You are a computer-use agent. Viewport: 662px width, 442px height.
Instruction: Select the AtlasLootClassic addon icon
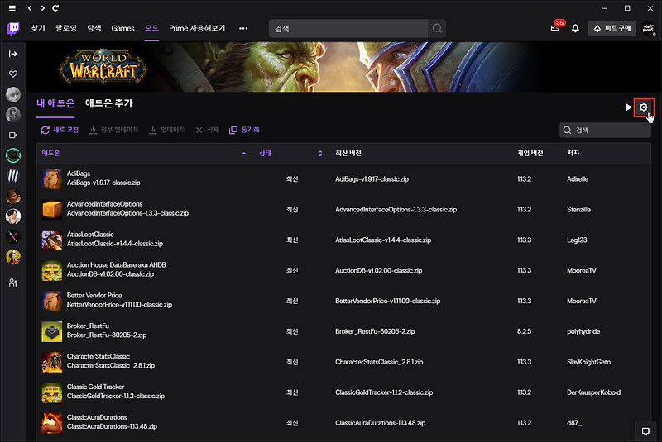point(52,240)
